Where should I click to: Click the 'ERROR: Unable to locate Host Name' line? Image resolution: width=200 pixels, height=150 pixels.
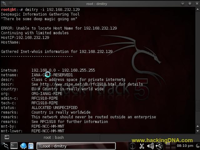(x=59, y=28)
